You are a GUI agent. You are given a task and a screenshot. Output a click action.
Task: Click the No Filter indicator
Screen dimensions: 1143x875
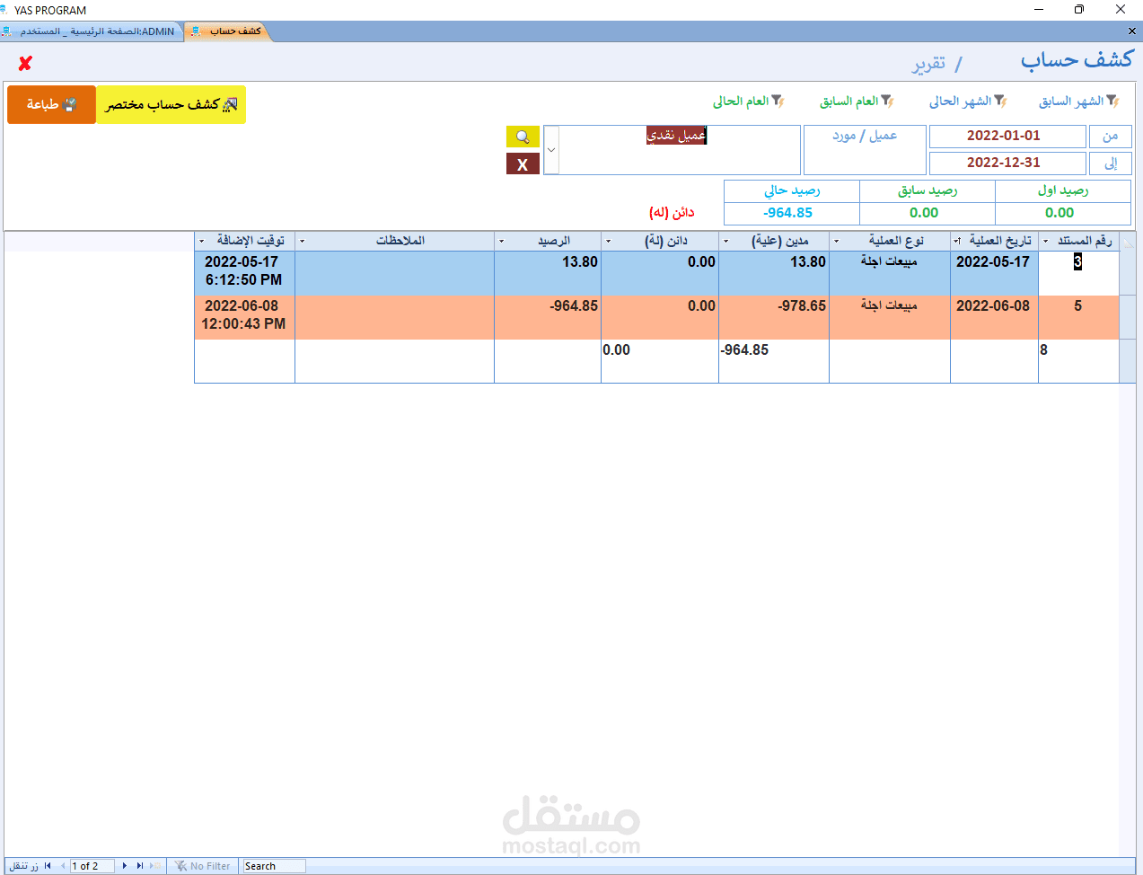click(203, 866)
